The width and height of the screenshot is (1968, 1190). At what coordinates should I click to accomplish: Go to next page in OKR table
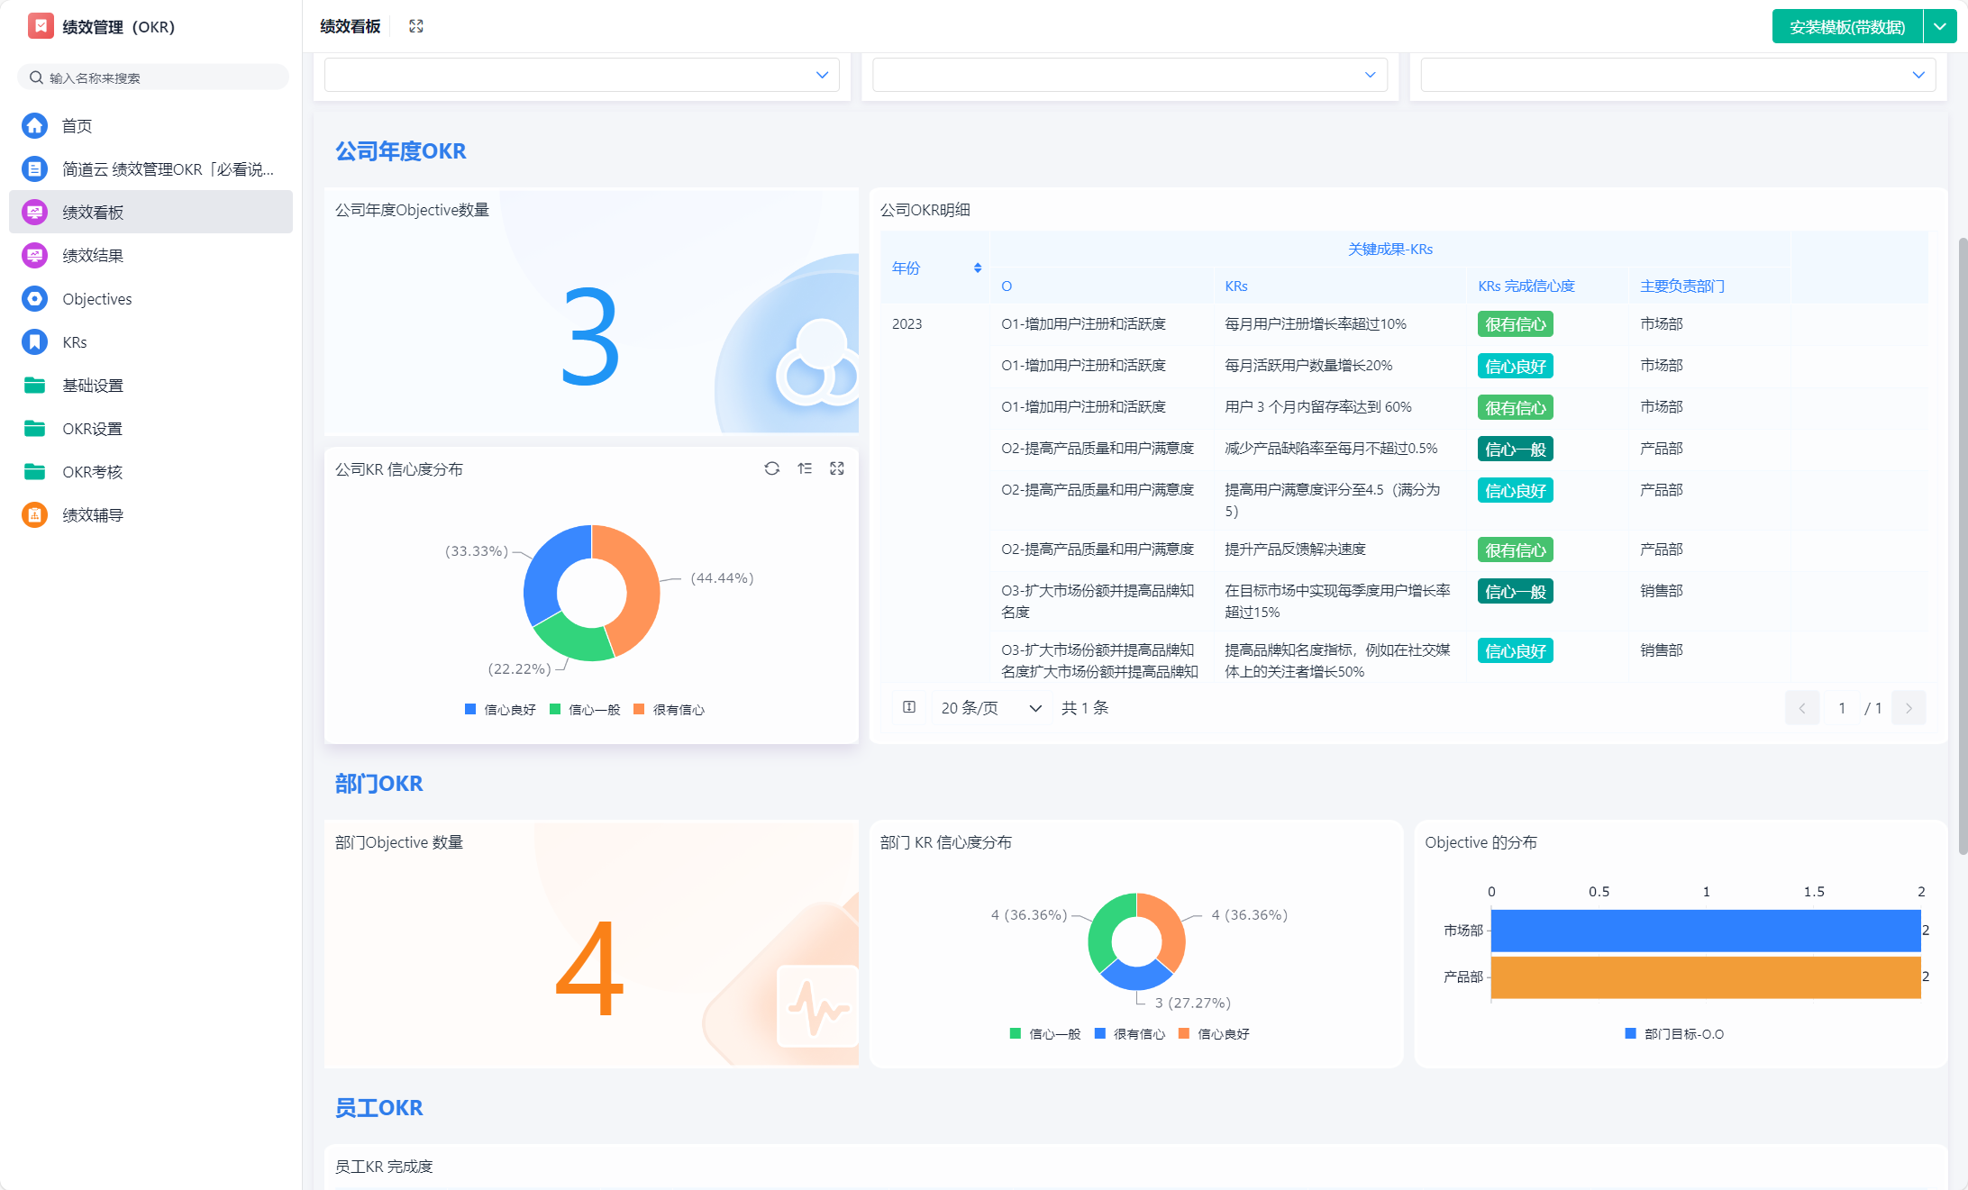(x=1909, y=708)
